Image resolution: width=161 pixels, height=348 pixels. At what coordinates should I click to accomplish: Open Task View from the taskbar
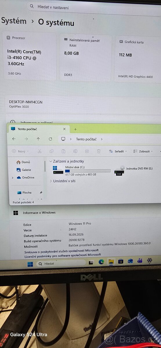click(x=91, y=262)
